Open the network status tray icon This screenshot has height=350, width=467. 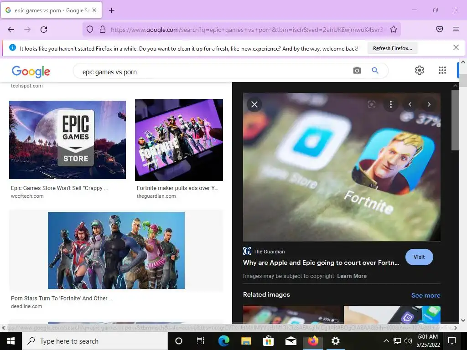point(397,341)
